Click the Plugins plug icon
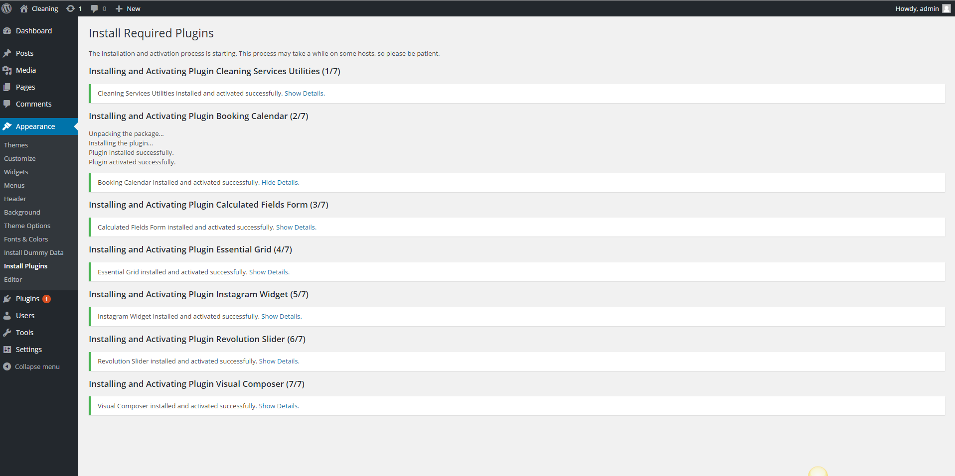Image resolution: width=955 pixels, height=476 pixels. (7, 299)
